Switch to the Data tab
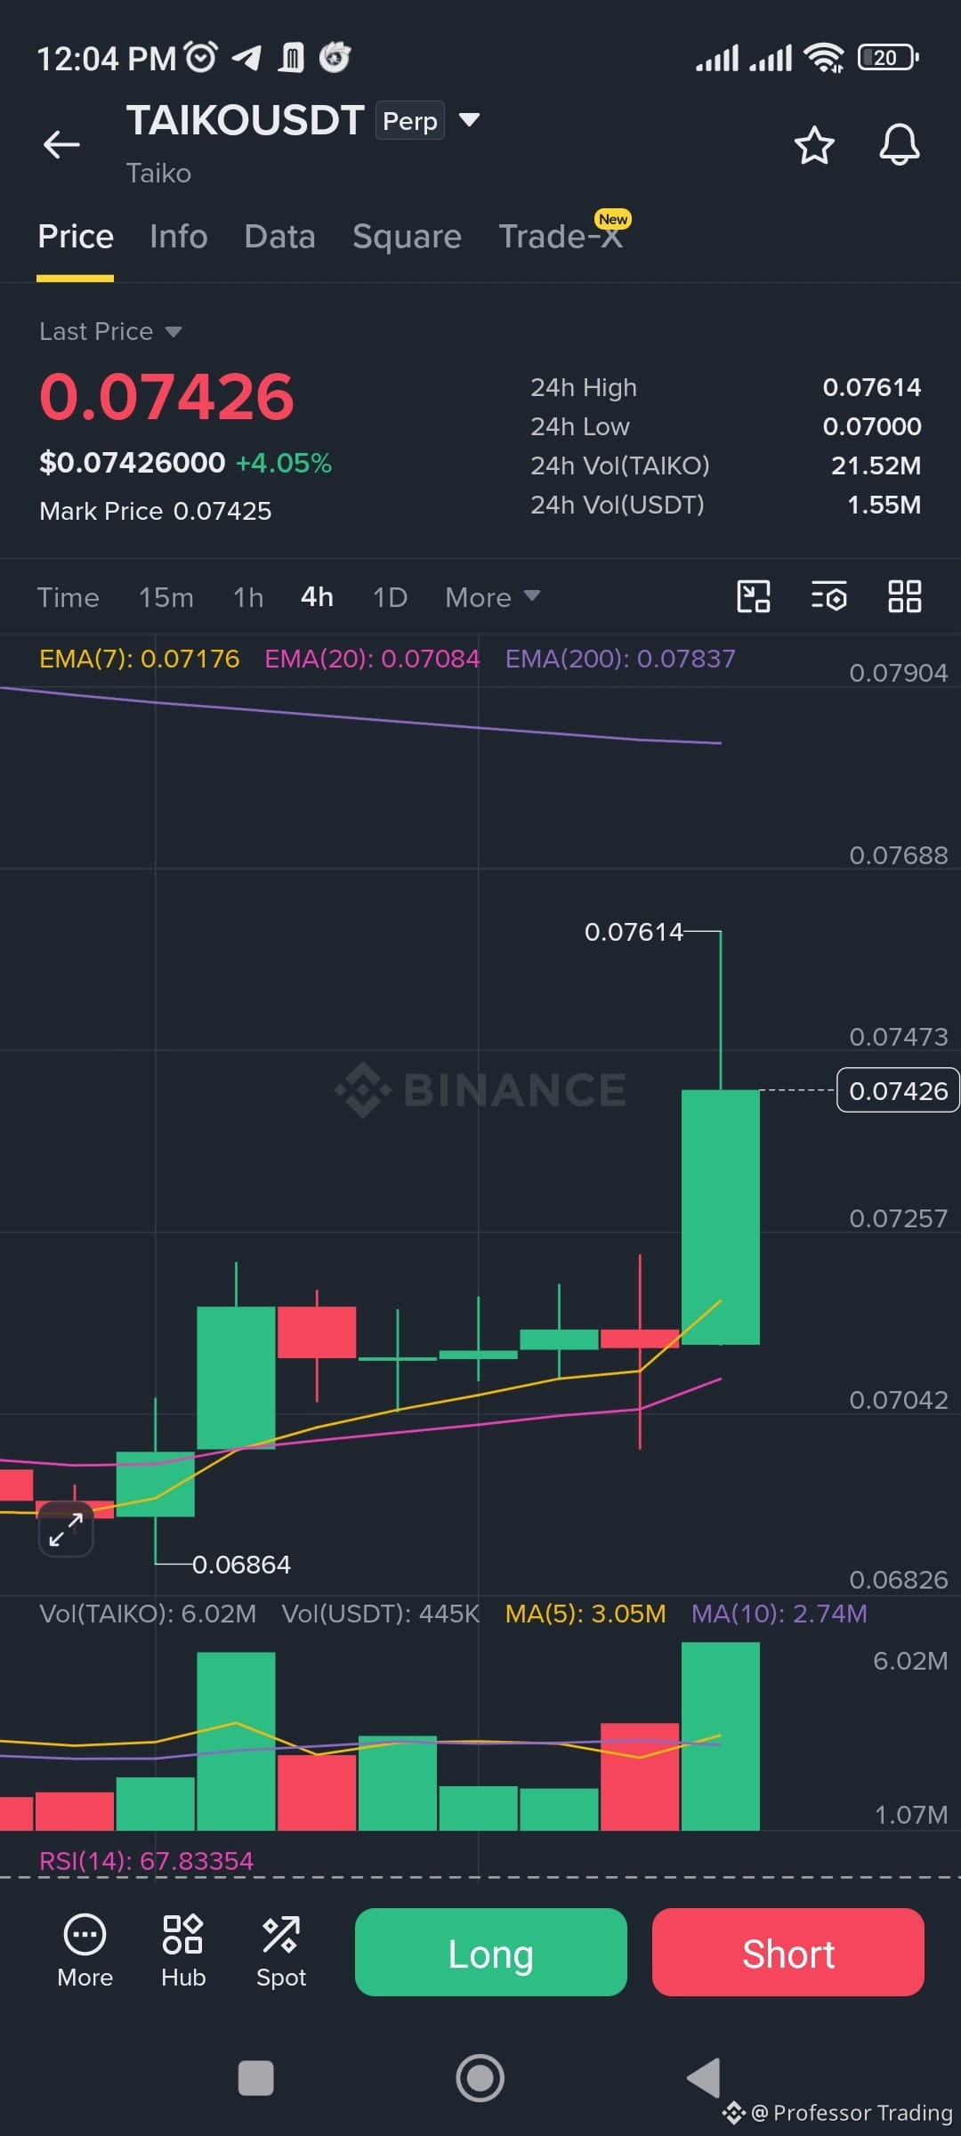The image size is (961, 2136). click(x=280, y=237)
